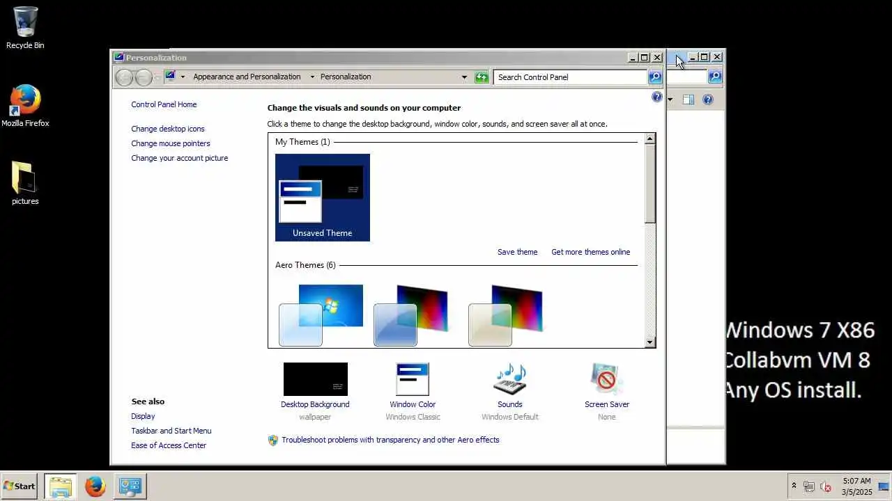
Task: Click the Personalization title bar icon
Action: coord(118,58)
